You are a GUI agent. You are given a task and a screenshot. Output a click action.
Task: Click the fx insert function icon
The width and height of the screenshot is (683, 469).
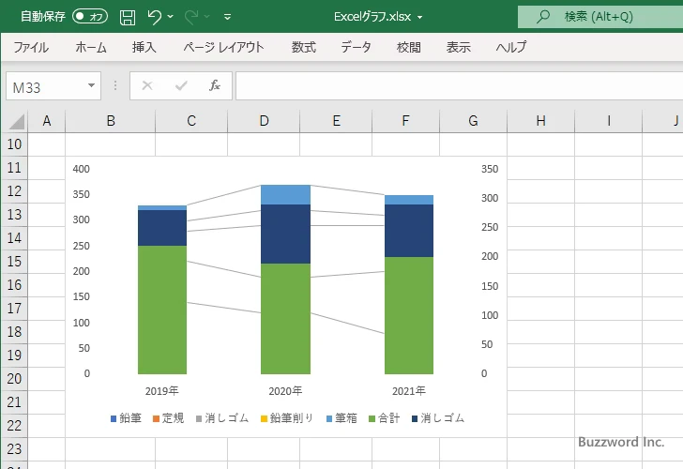214,85
